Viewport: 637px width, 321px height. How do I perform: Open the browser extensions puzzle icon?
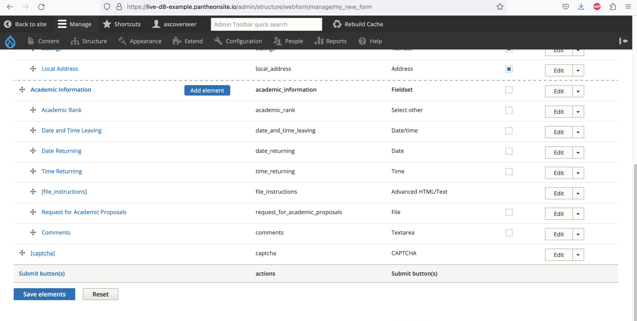pyautogui.click(x=613, y=7)
